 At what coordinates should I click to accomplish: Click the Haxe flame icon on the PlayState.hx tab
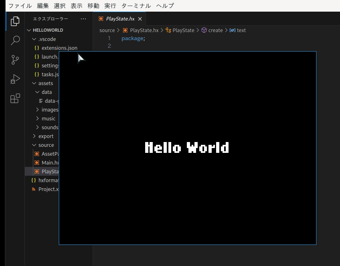pyautogui.click(x=101, y=18)
